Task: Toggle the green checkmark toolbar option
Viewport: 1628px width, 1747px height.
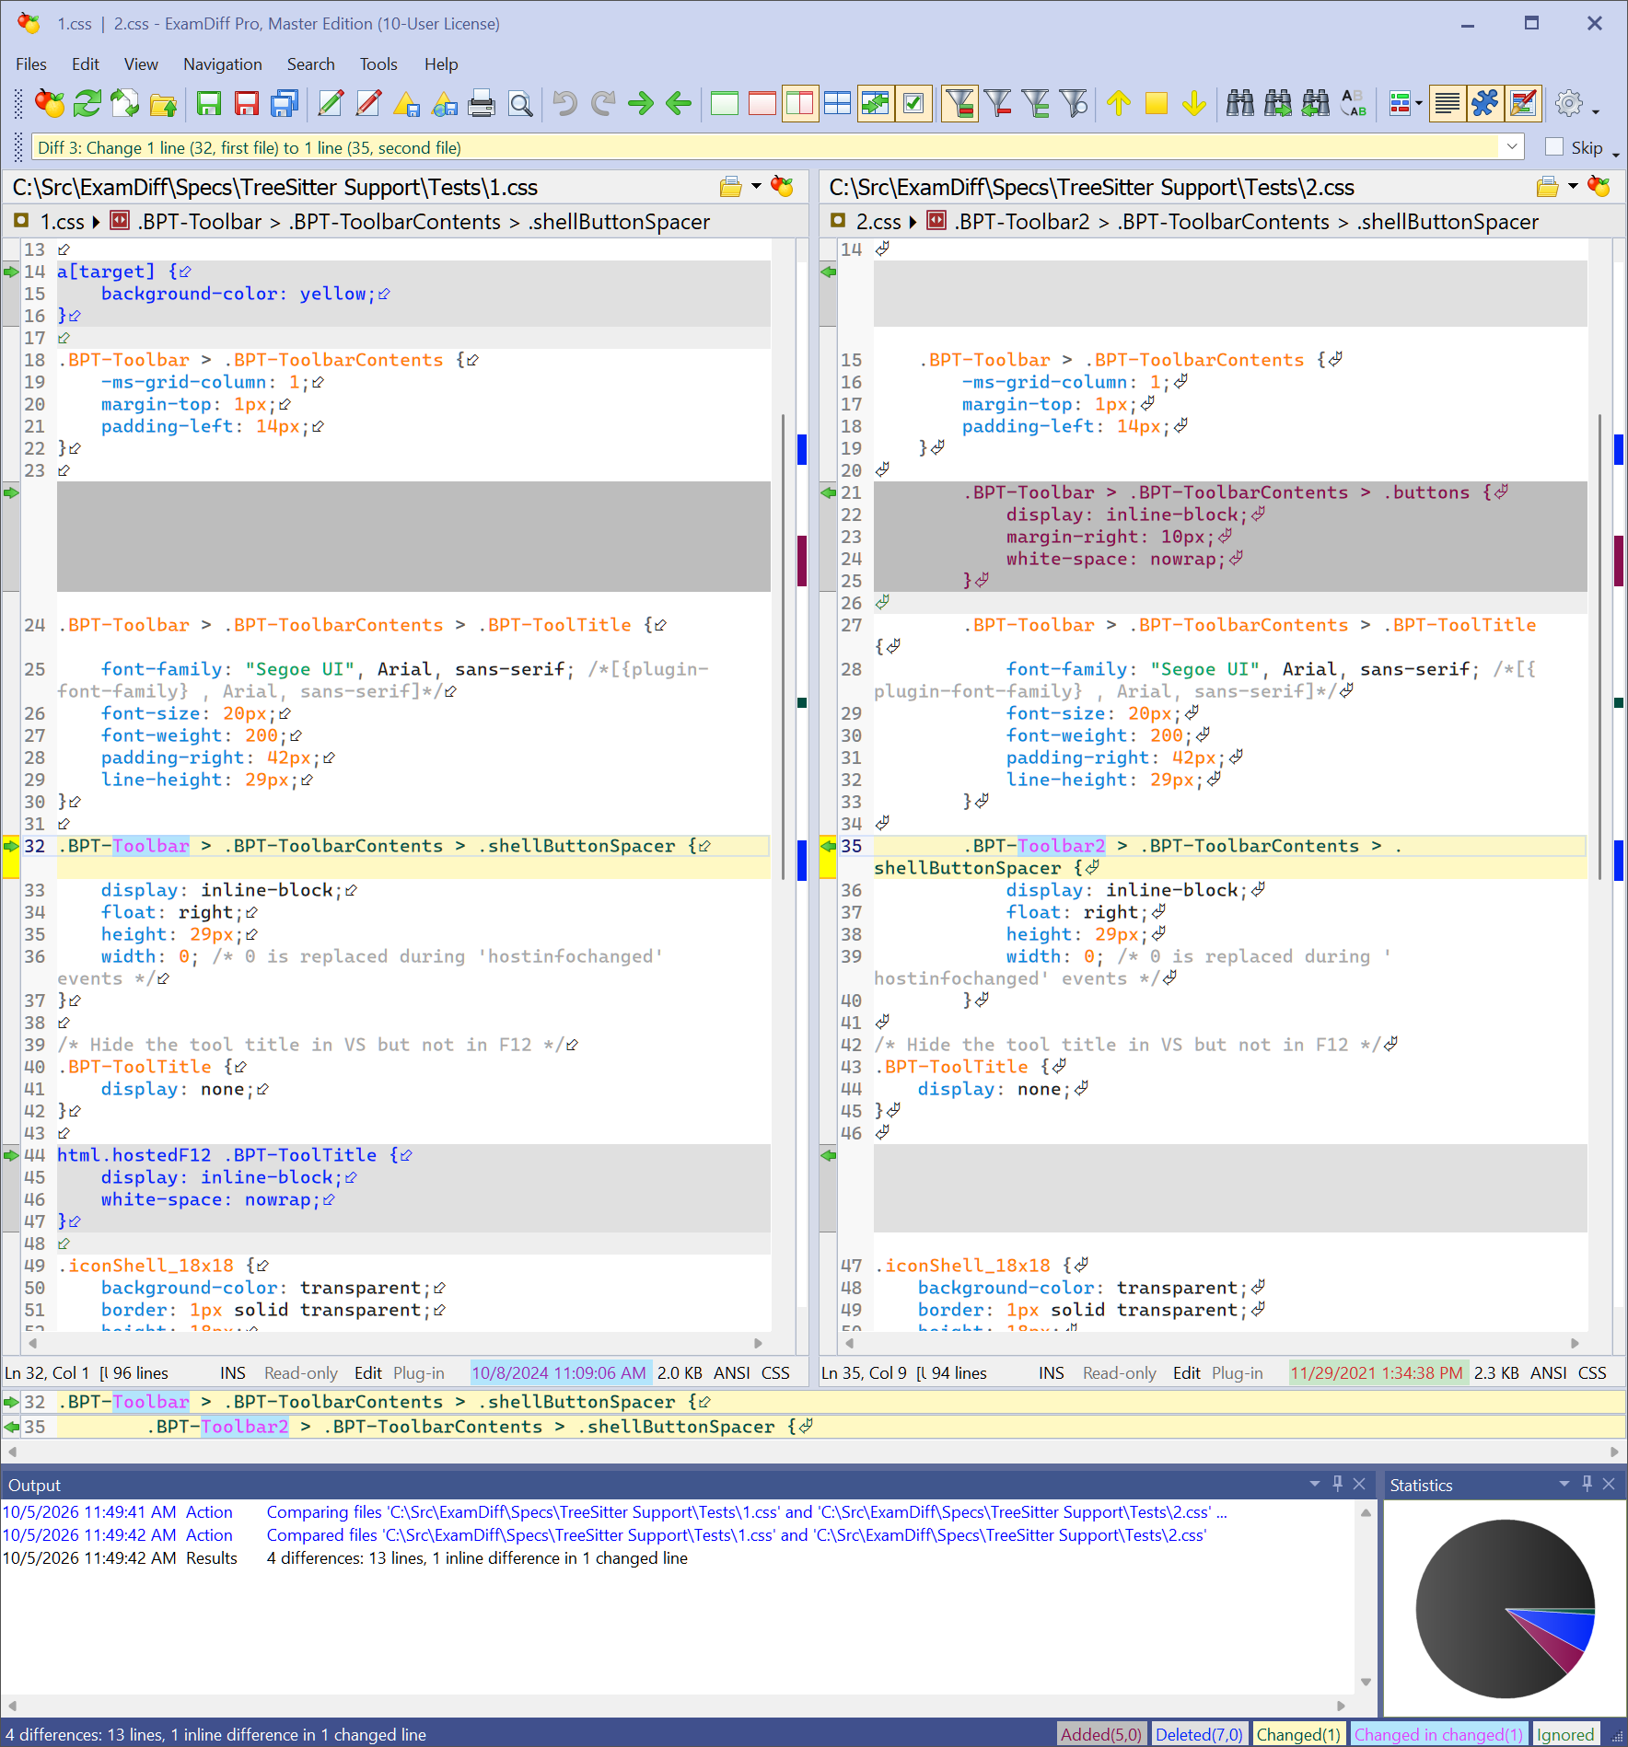Action: point(913,103)
